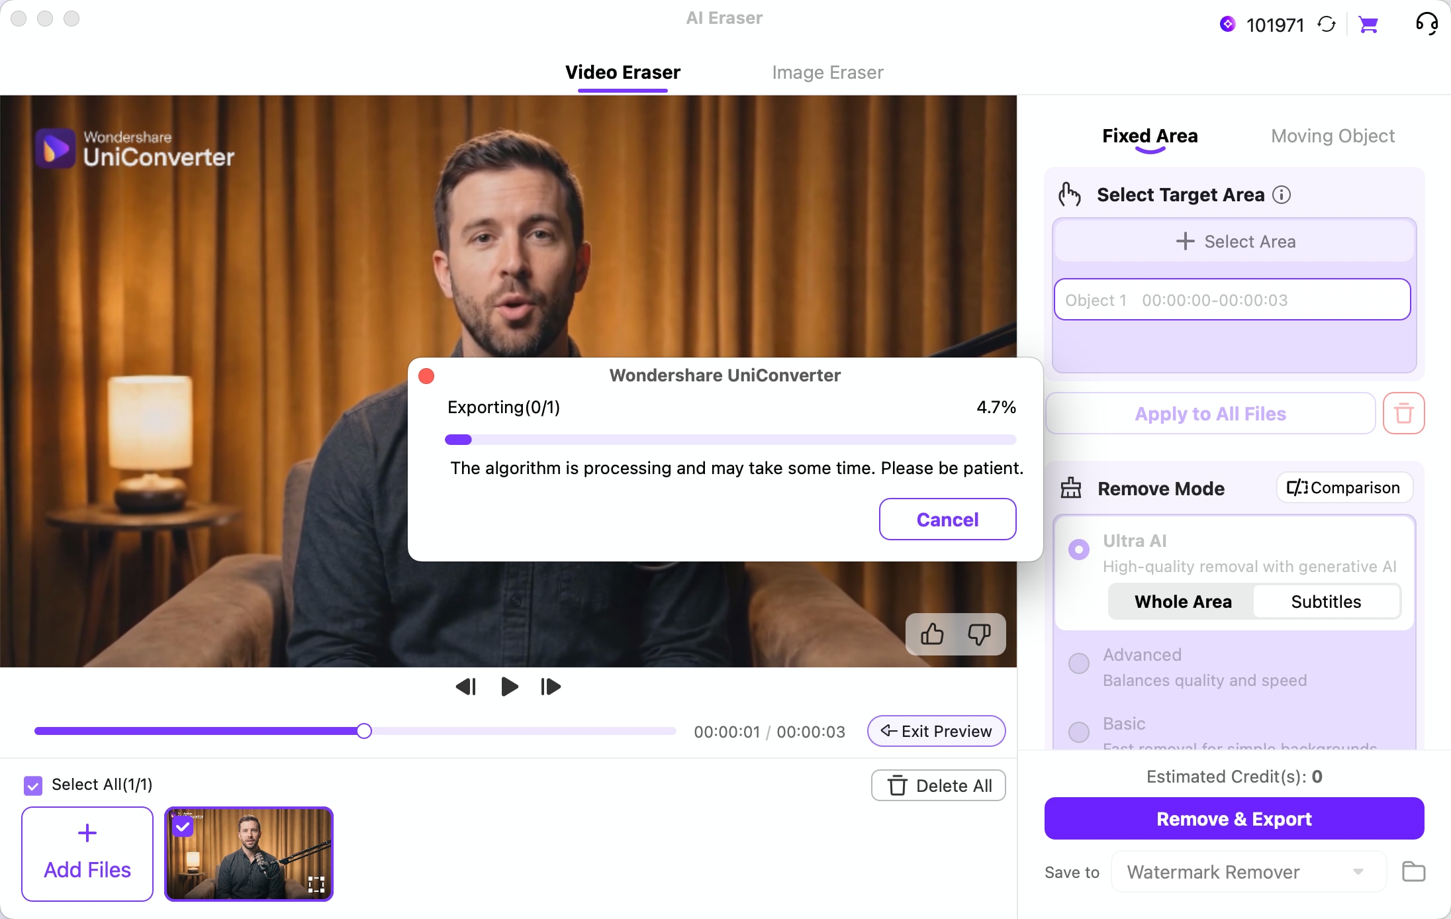Click Add Files tile
Viewport: 1451px width, 919px height.
87,853
